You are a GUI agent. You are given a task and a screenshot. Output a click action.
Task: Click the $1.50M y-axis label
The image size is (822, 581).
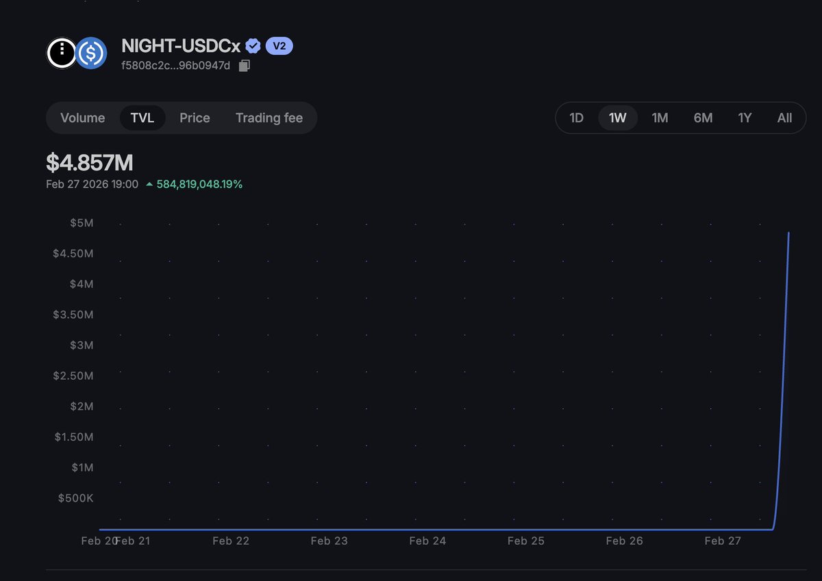74,437
